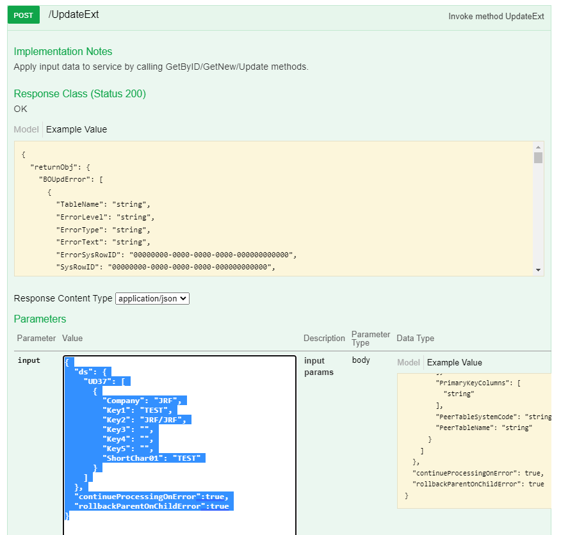
Task: Switch to Example Value view for Response Class
Action: [x=76, y=129]
